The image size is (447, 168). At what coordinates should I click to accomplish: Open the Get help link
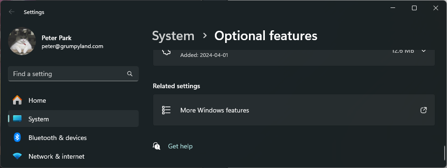point(180,146)
